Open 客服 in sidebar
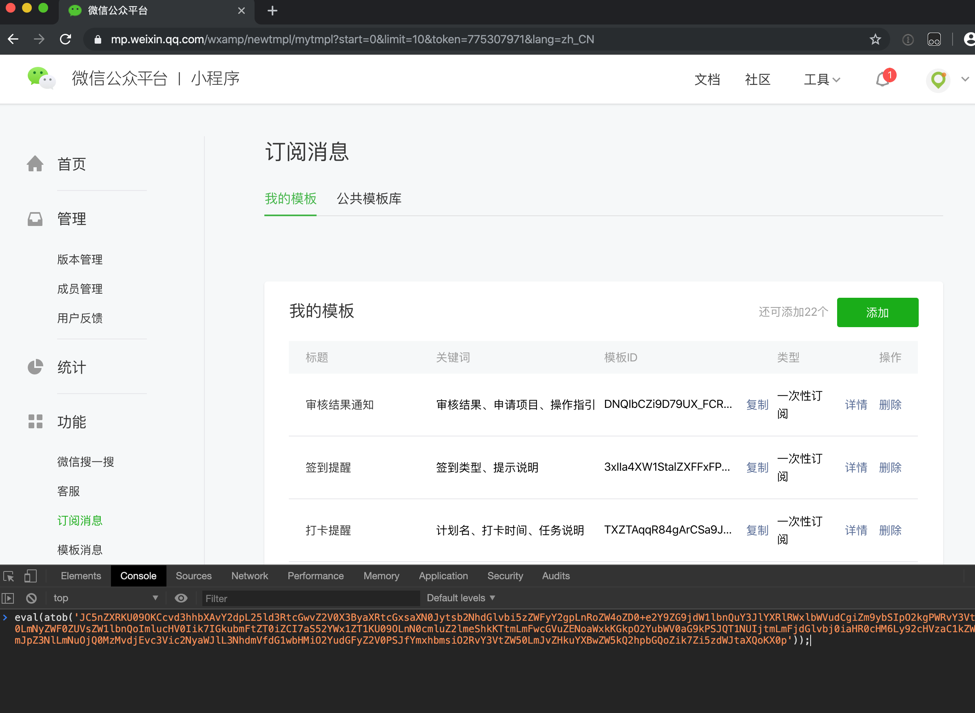 pos(68,491)
